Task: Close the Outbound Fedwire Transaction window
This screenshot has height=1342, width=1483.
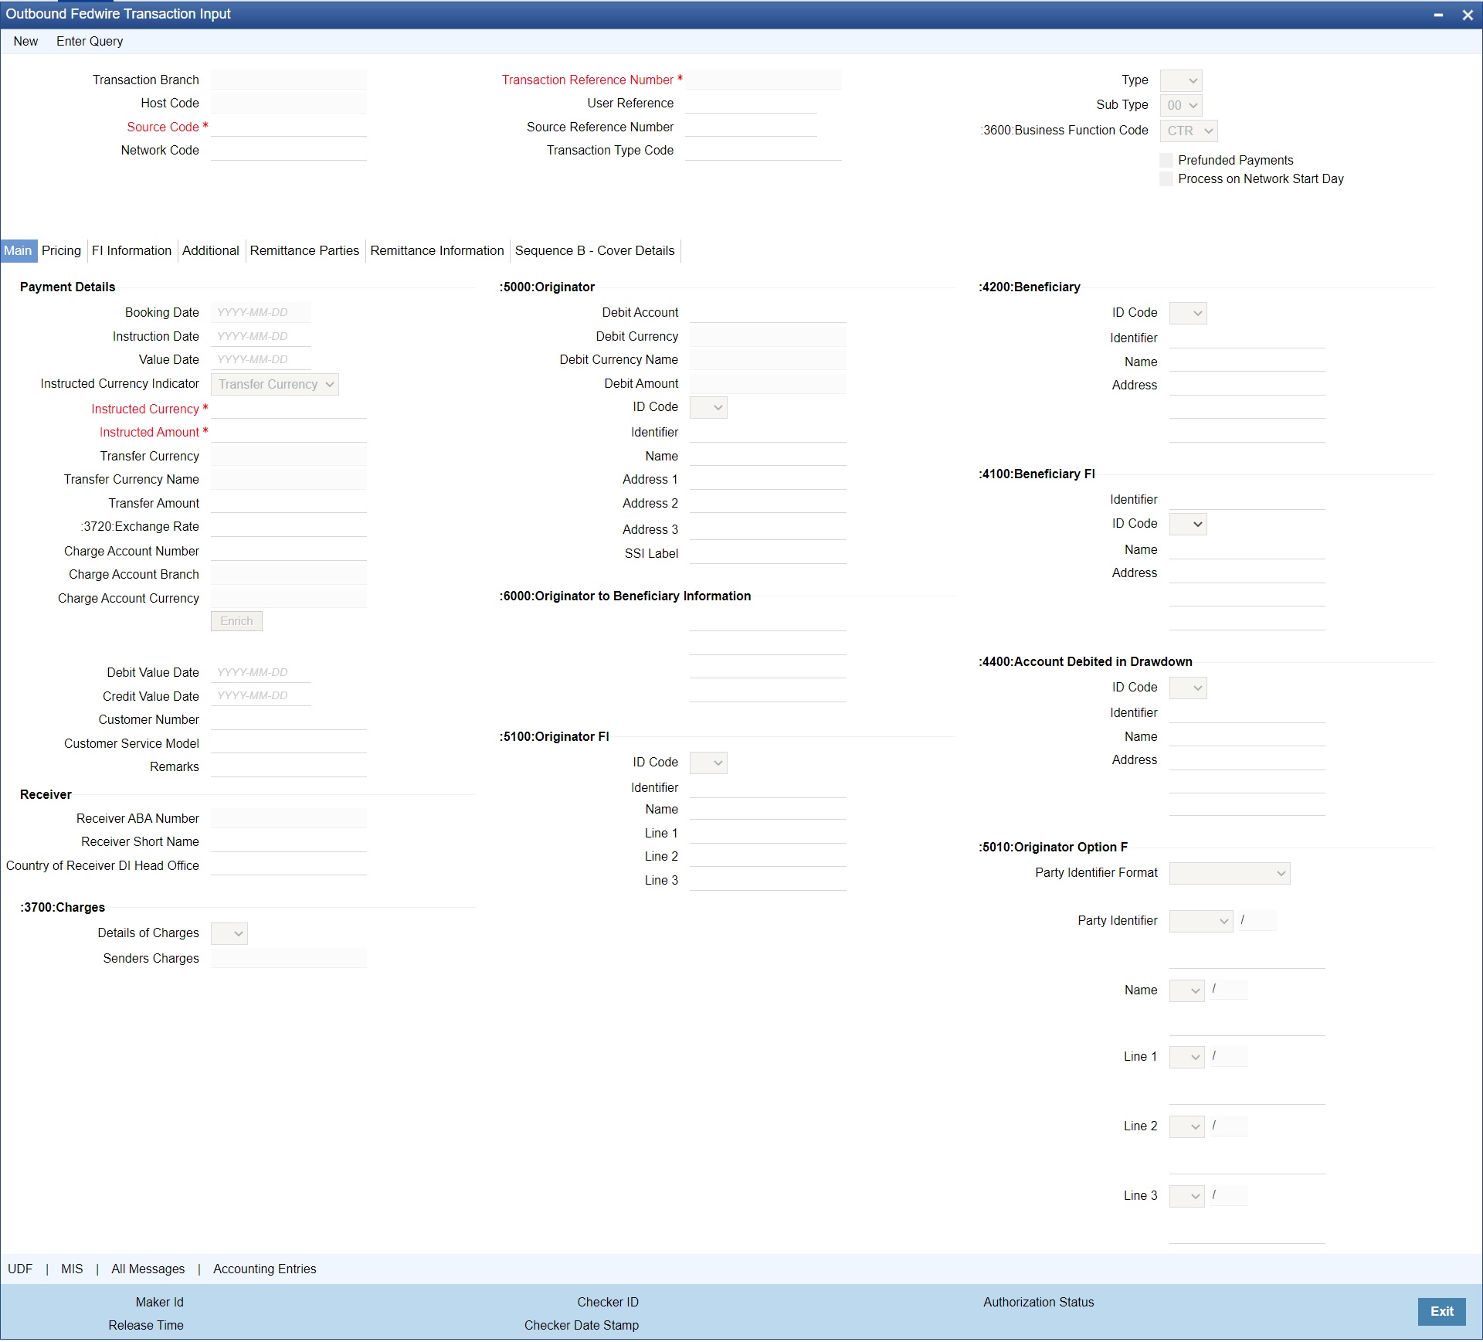Action: pos(1468,15)
